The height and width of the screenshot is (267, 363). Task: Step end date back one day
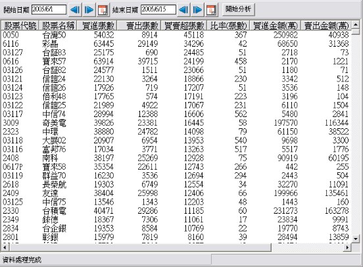pos(183,10)
